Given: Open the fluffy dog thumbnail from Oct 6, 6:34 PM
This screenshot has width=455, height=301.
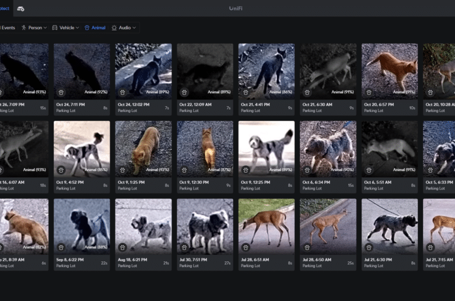Looking at the screenshot, I should tap(328, 149).
